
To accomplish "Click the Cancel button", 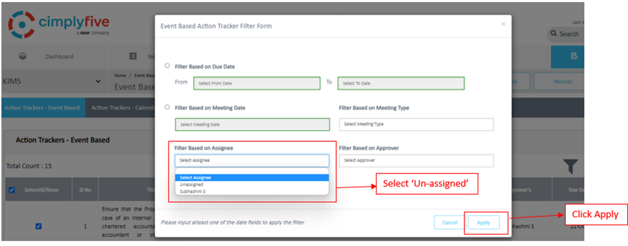I will 450,223.
